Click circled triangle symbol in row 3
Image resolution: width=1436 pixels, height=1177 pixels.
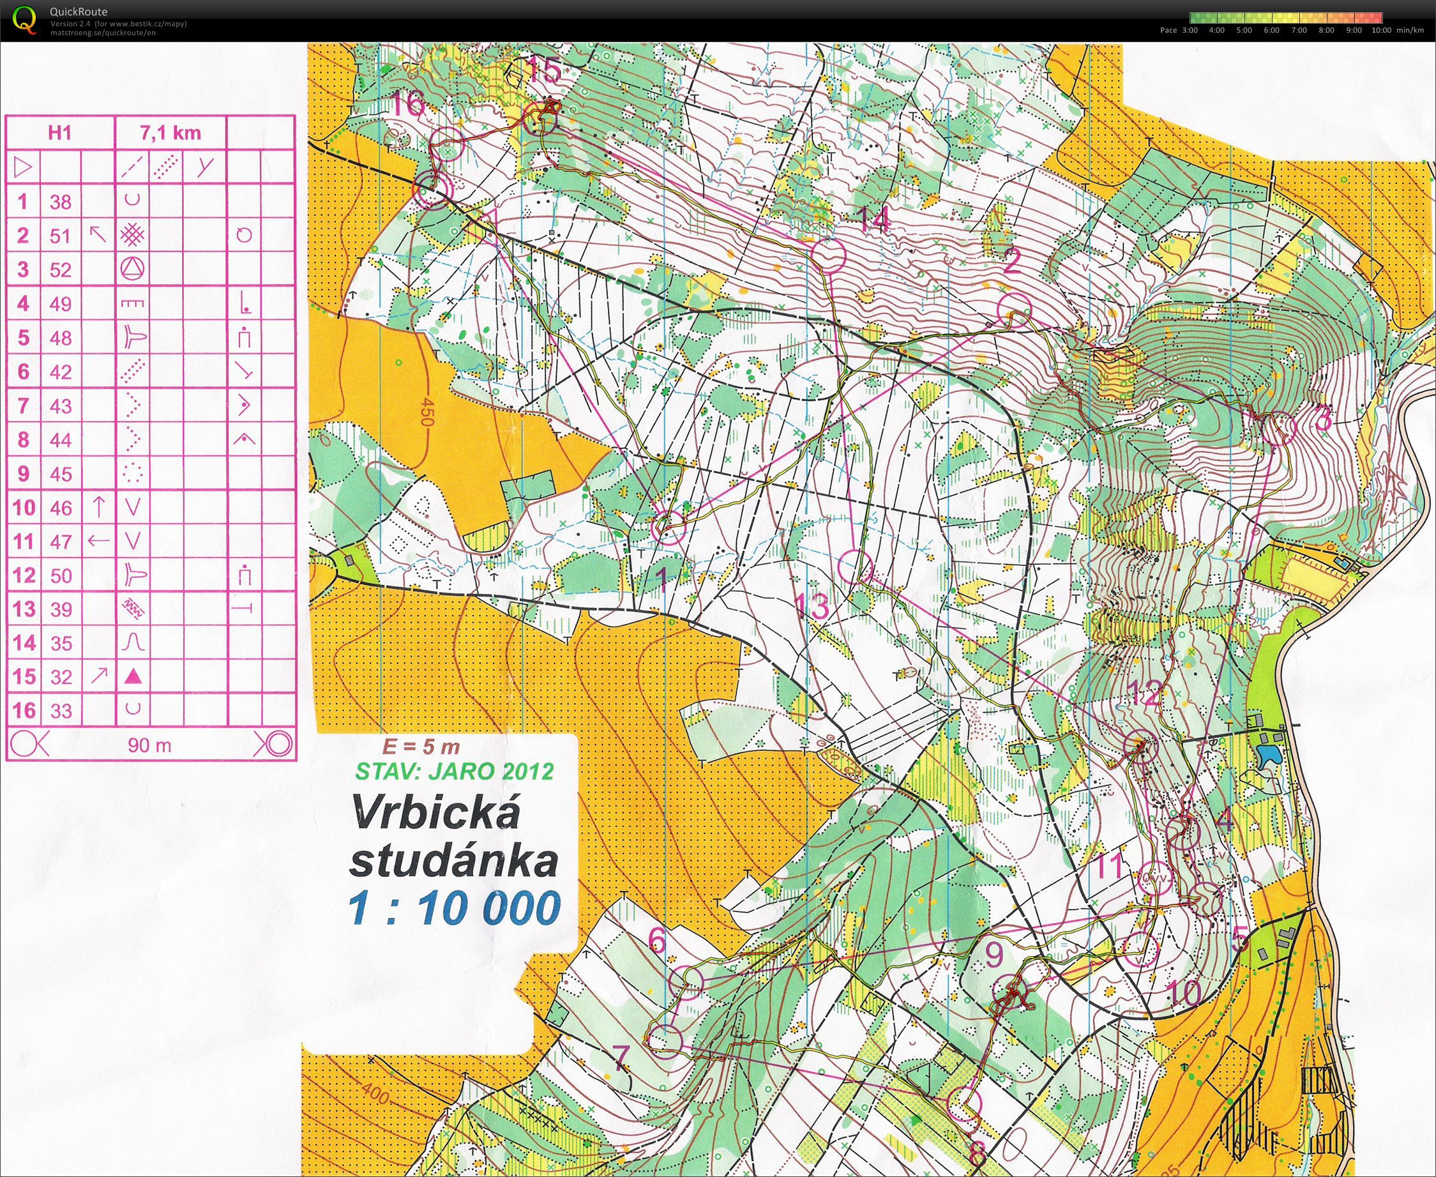point(133,269)
